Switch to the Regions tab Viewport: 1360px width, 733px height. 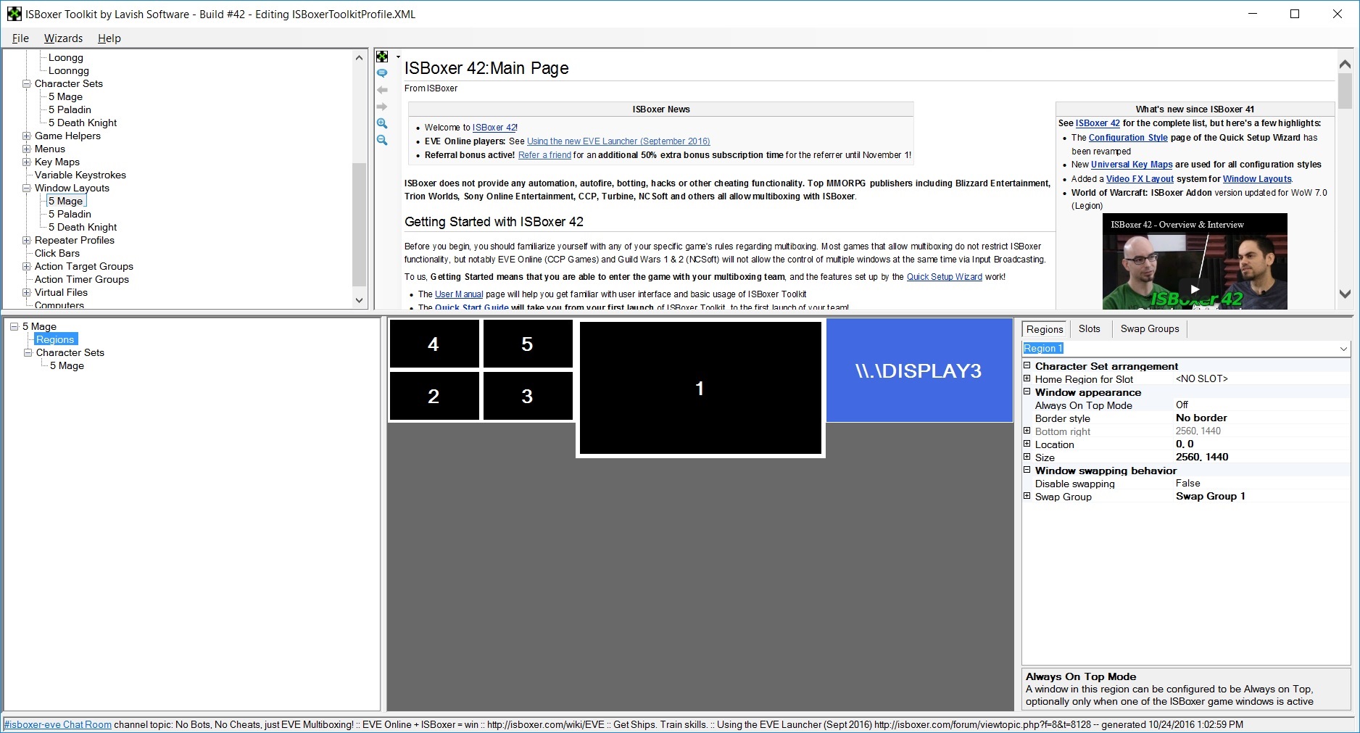tap(1044, 329)
